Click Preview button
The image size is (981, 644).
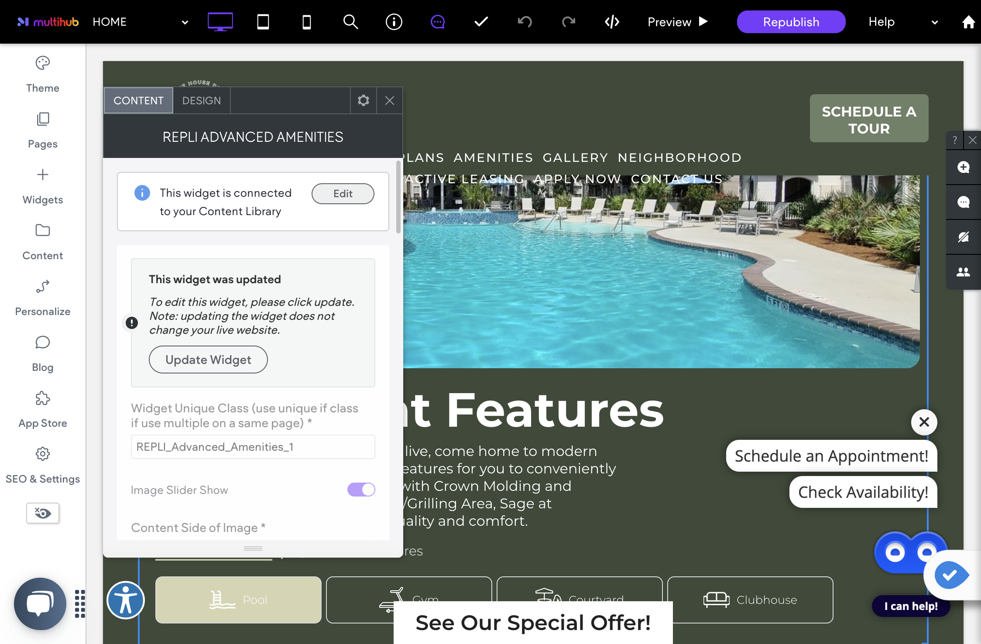[677, 22]
